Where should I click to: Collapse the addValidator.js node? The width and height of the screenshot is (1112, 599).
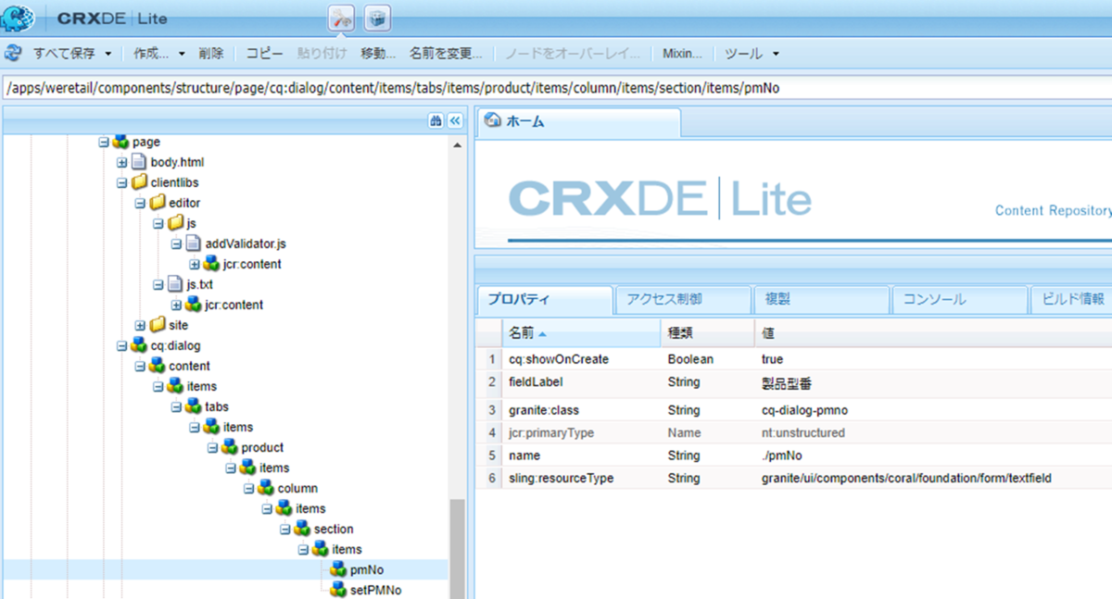(x=176, y=244)
